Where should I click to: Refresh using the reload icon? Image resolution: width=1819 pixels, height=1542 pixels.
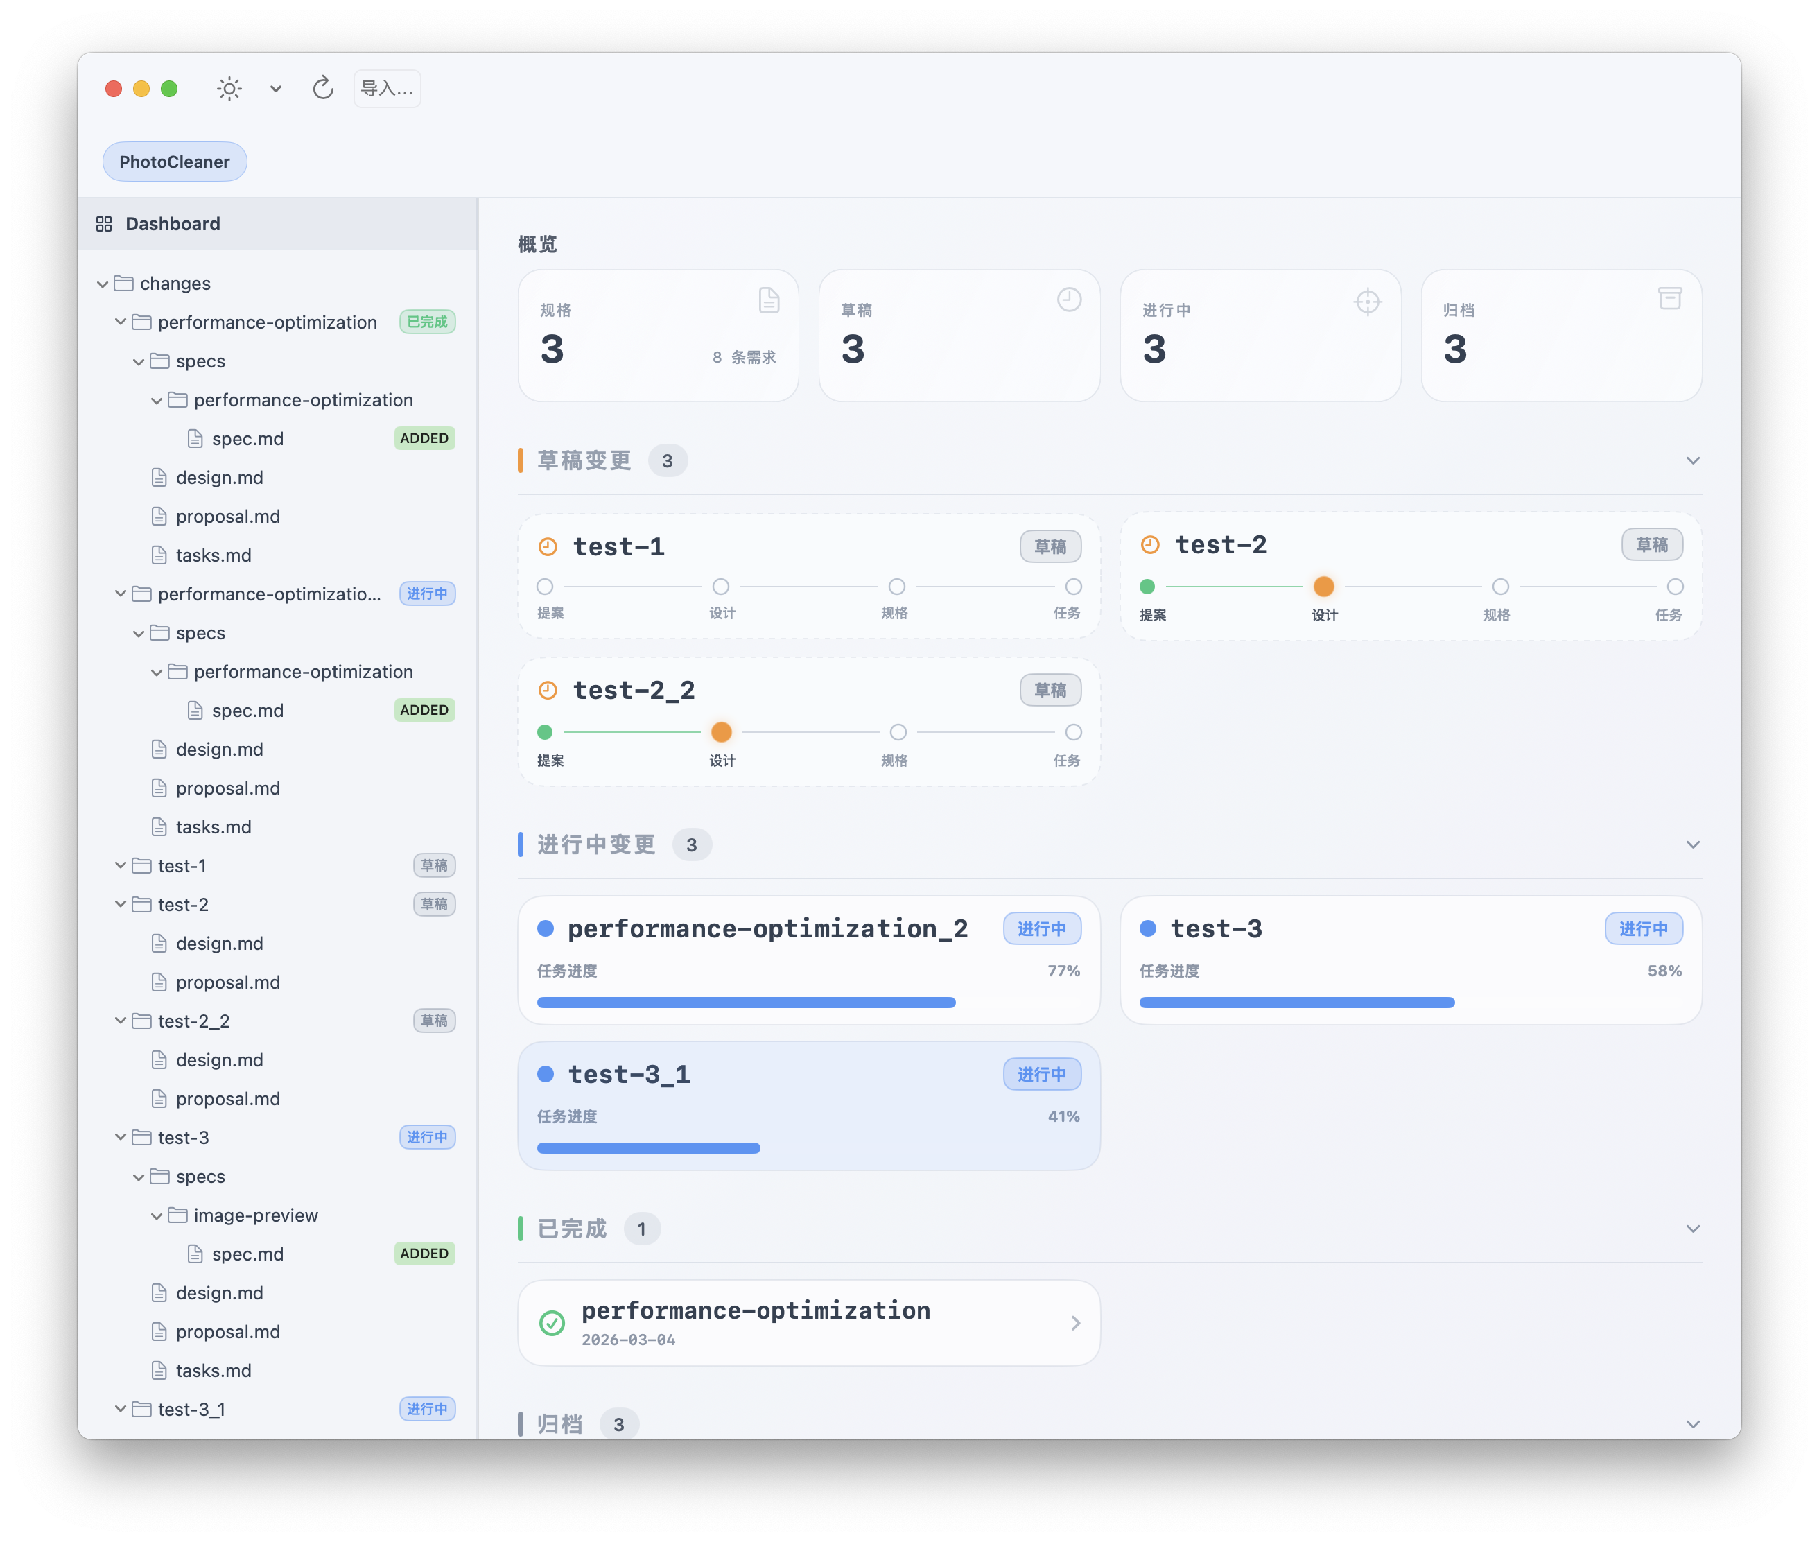tap(322, 88)
